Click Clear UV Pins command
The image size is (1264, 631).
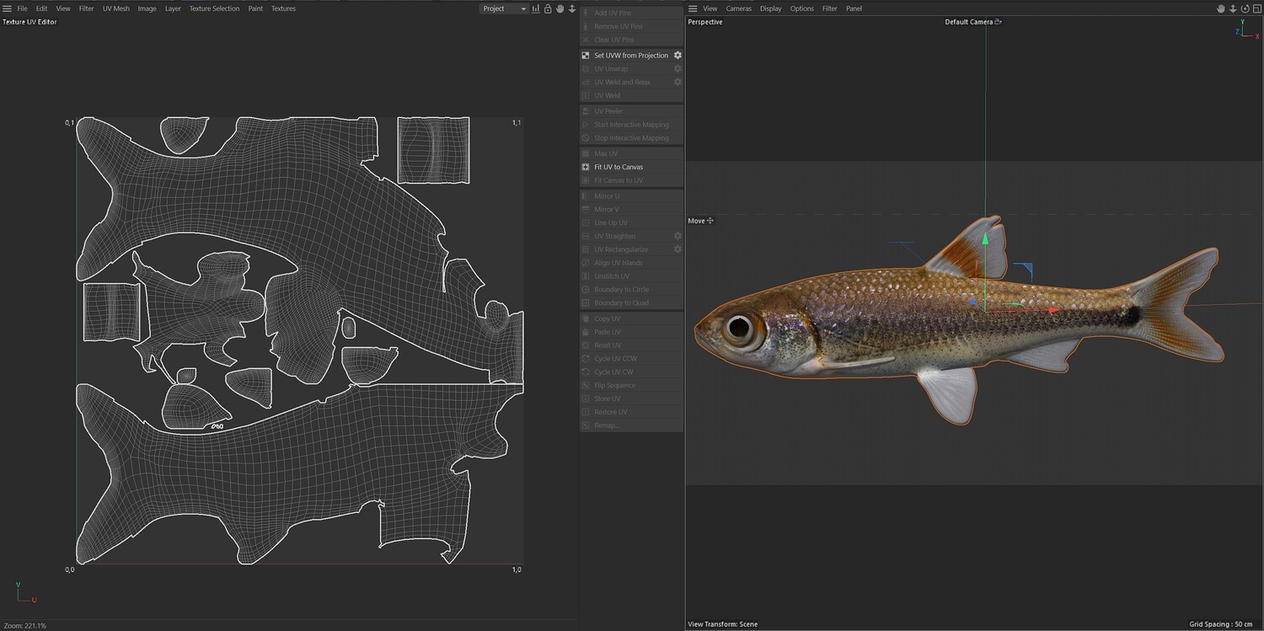[631, 40]
